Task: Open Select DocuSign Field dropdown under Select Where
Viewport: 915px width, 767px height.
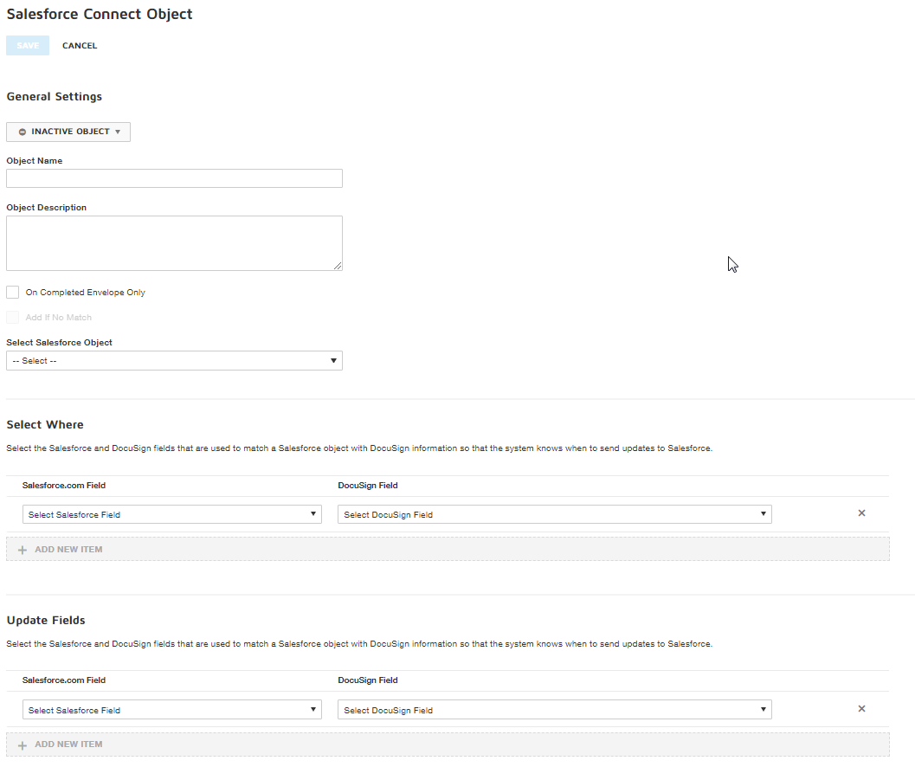Action: pos(554,513)
